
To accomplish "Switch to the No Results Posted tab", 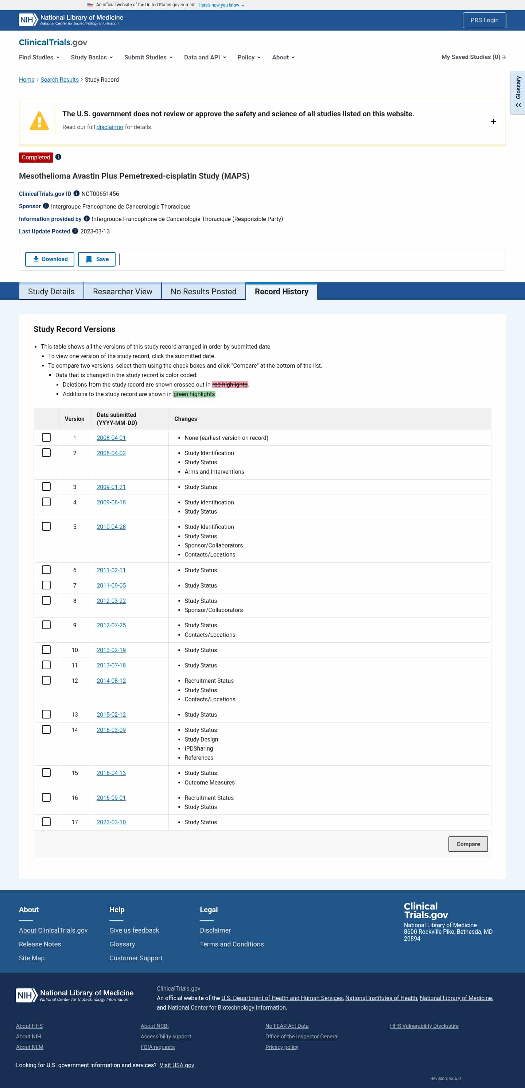I will [203, 291].
